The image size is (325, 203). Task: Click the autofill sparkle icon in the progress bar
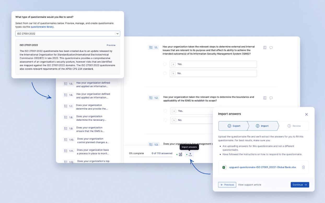pyautogui.click(x=181, y=154)
